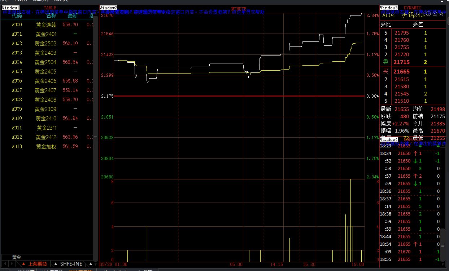This screenshot has width=449, height=271.
Task: Select the AU03 黄金2403 row
Action: point(47,53)
